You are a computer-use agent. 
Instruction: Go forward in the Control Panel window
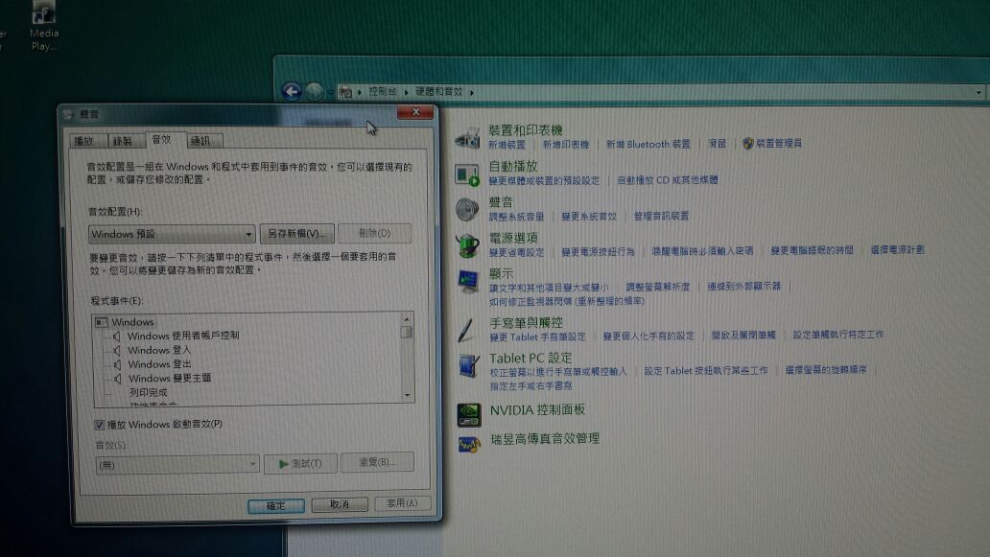click(x=315, y=92)
